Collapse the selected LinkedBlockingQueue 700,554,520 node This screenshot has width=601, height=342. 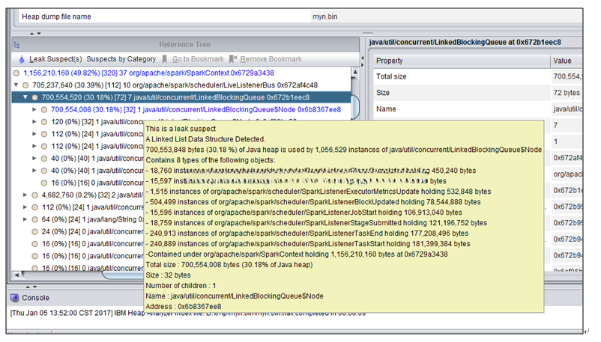(25, 97)
